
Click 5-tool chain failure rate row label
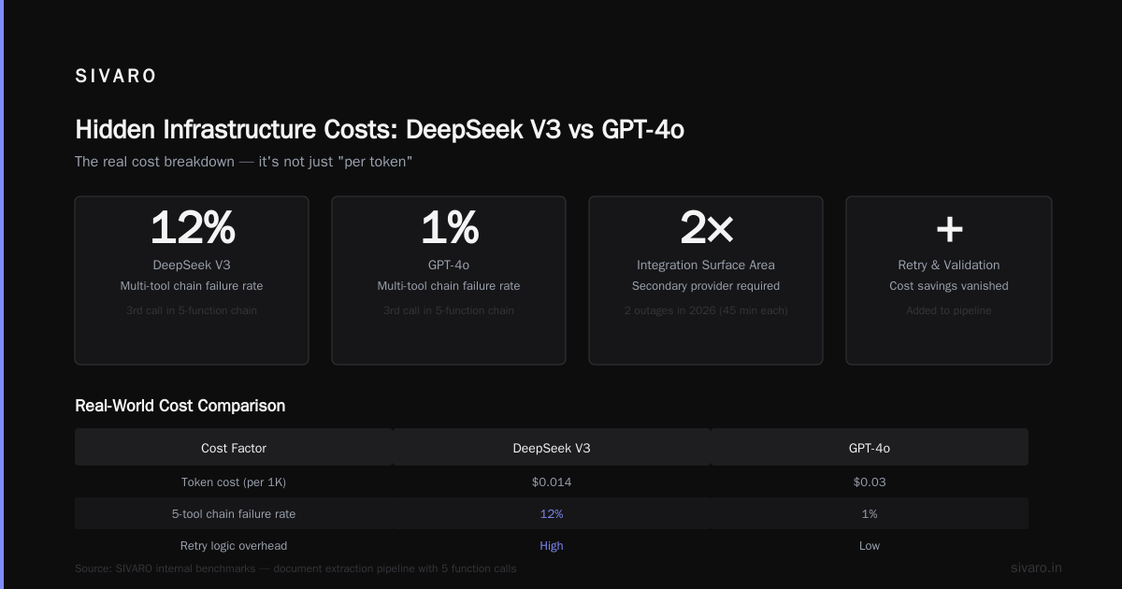click(x=234, y=514)
